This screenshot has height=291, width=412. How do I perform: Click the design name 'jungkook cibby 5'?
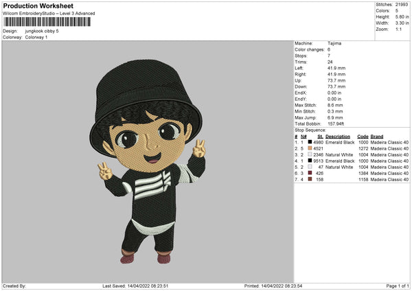[42, 31]
